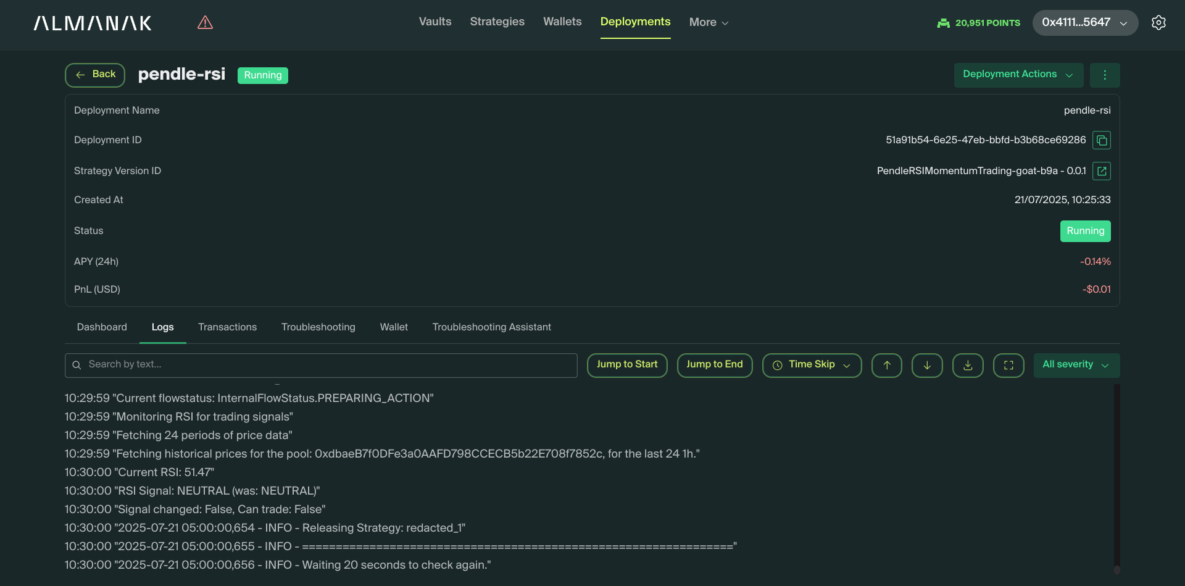Screen dimensions: 1185x586
Task: Click the log line about fetching historical pool prices
Action: click(x=382, y=454)
